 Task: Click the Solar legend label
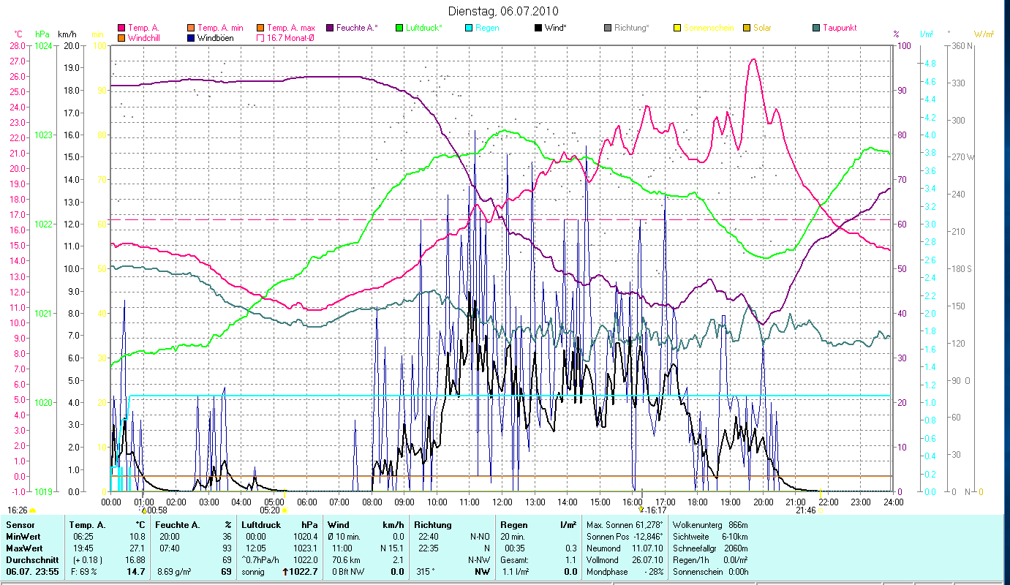tap(763, 28)
